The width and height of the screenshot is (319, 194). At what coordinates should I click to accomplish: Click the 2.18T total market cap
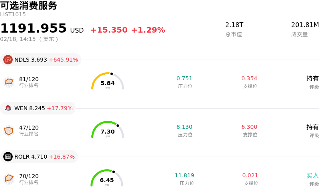tap(234, 25)
